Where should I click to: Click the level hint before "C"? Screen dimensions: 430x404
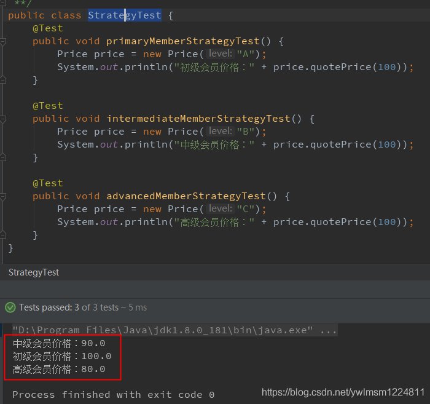click(x=221, y=208)
